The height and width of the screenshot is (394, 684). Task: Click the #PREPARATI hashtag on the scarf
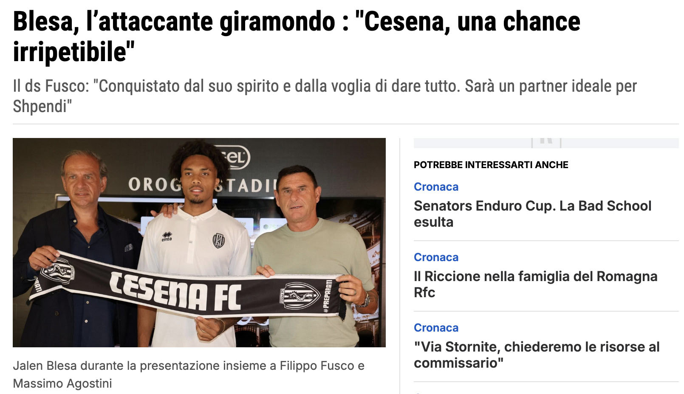coord(328,296)
